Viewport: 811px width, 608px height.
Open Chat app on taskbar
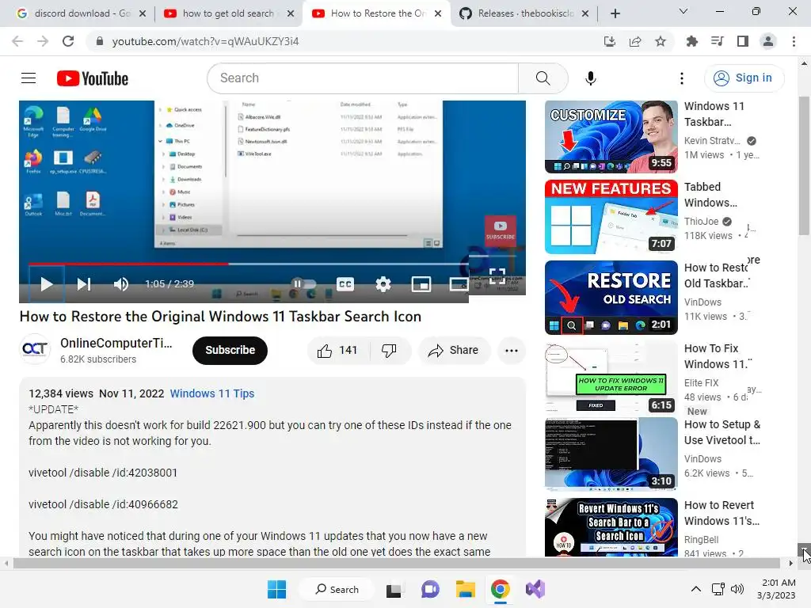tap(430, 589)
